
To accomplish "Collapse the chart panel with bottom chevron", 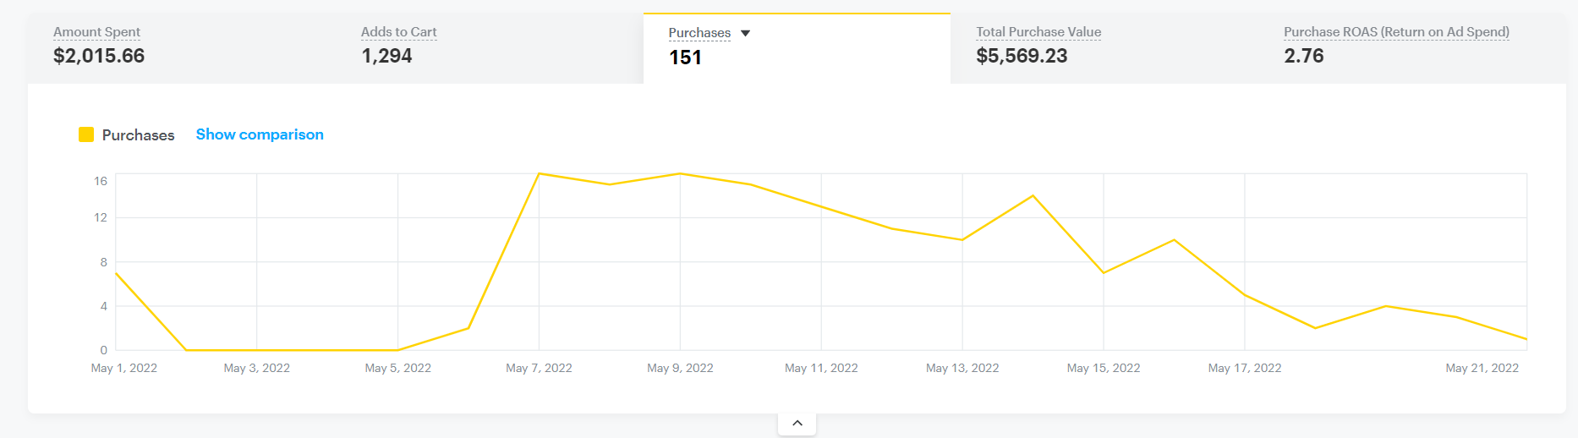I will click(x=797, y=423).
